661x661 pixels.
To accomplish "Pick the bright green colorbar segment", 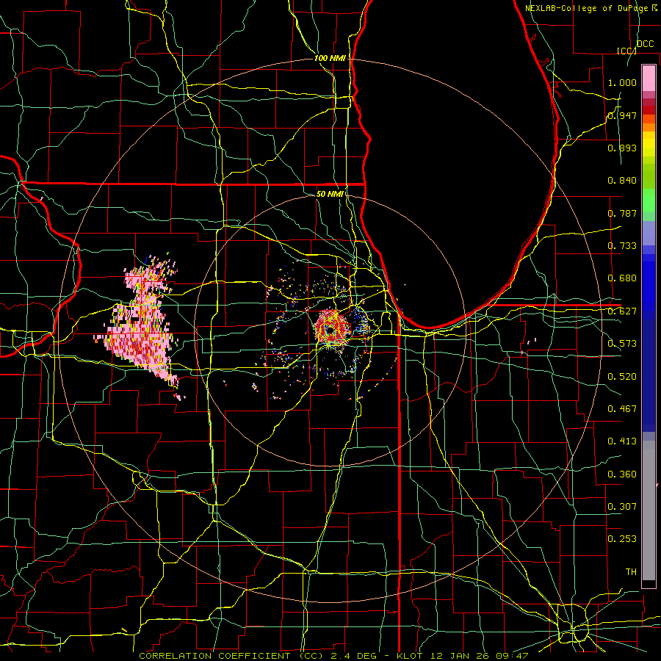I will point(649,201).
